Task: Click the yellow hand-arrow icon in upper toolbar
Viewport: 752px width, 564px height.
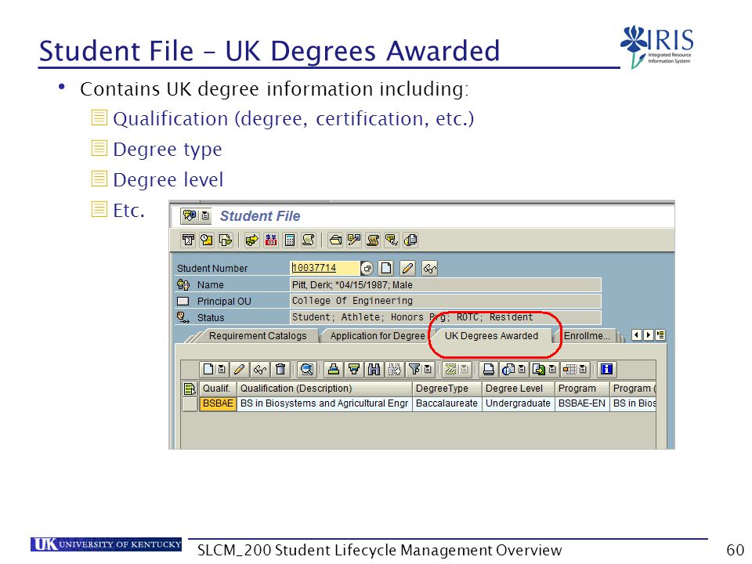Action: (251, 240)
